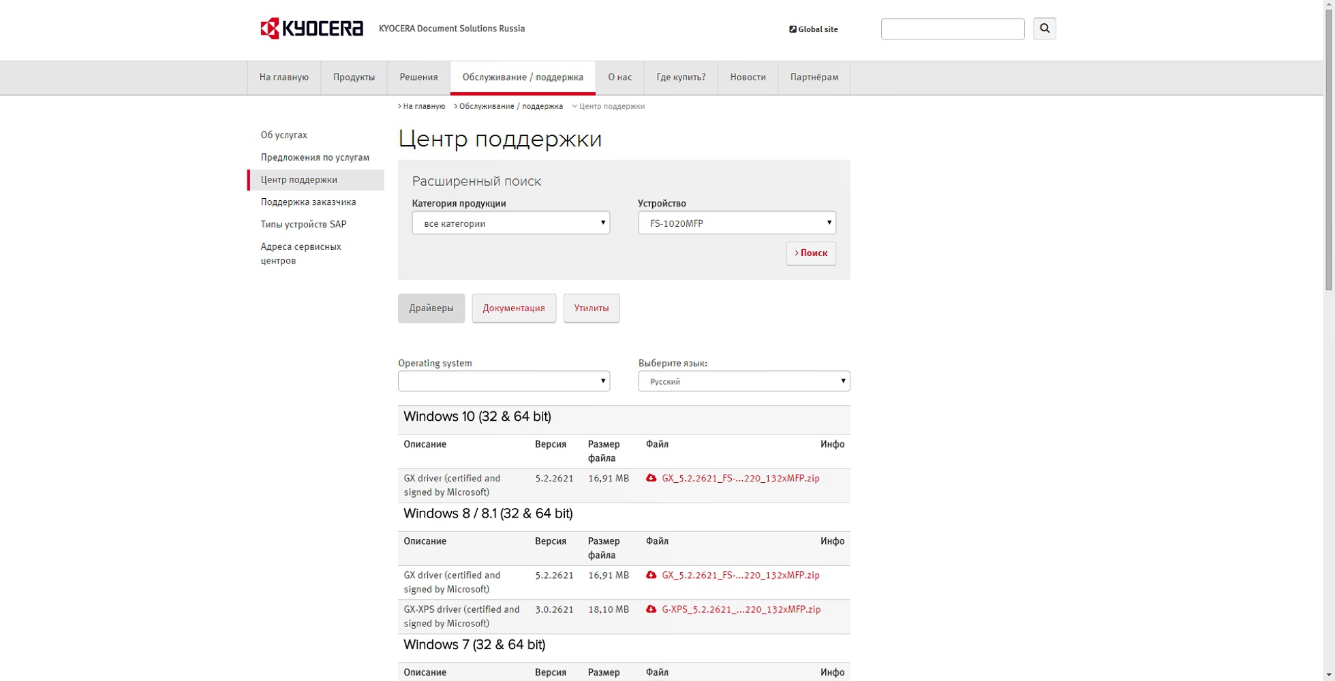Image resolution: width=1335 pixels, height=681 pixels.
Task: Click the 18,10 MB file size cell
Action: click(x=609, y=609)
